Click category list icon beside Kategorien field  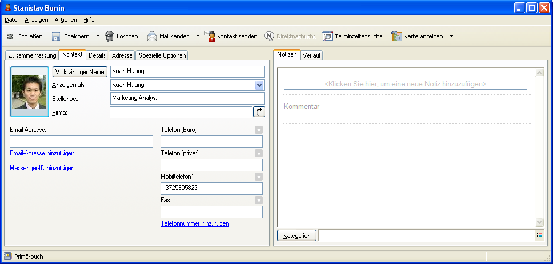(539, 235)
